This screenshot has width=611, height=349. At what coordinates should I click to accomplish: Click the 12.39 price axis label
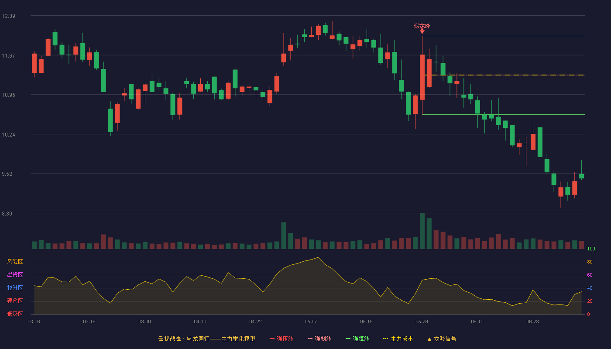point(8,16)
